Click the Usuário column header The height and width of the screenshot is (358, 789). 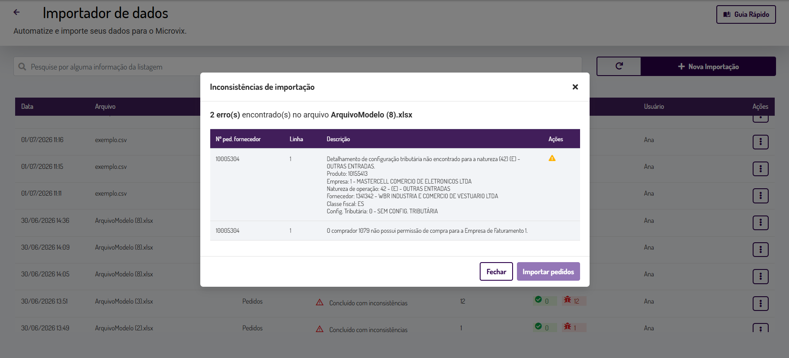point(654,106)
